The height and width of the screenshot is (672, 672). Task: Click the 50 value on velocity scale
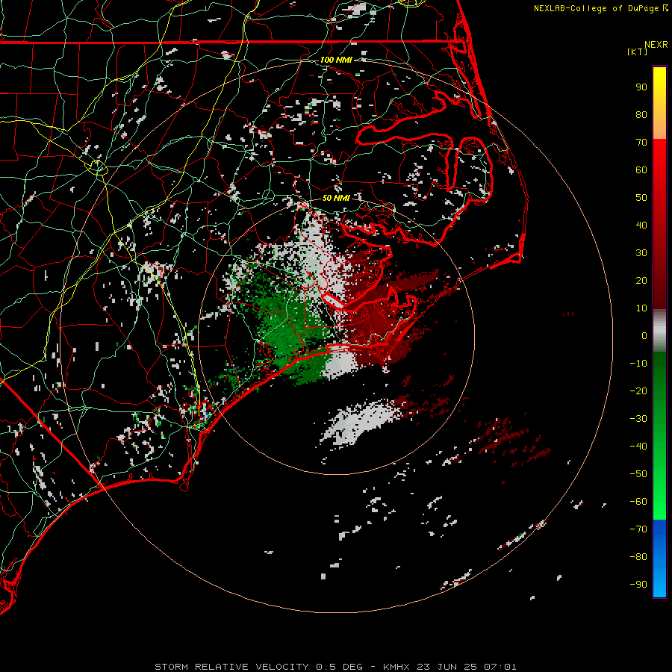pos(641,198)
